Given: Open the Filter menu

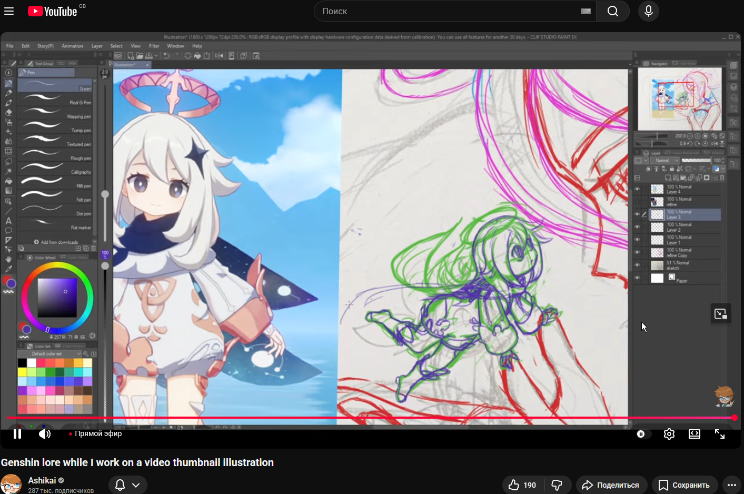Looking at the screenshot, I should 154,46.
